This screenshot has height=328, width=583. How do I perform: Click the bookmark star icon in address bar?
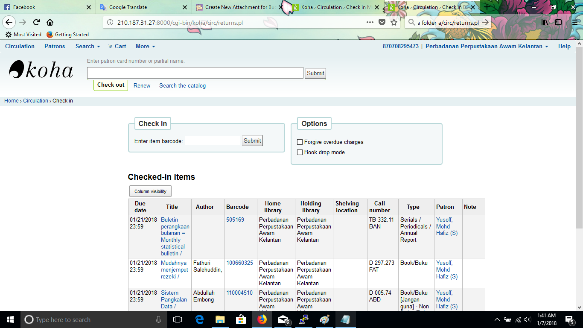[x=394, y=22]
